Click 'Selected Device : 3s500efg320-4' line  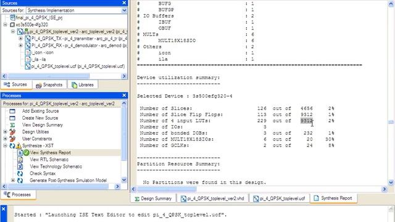point(185,96)
